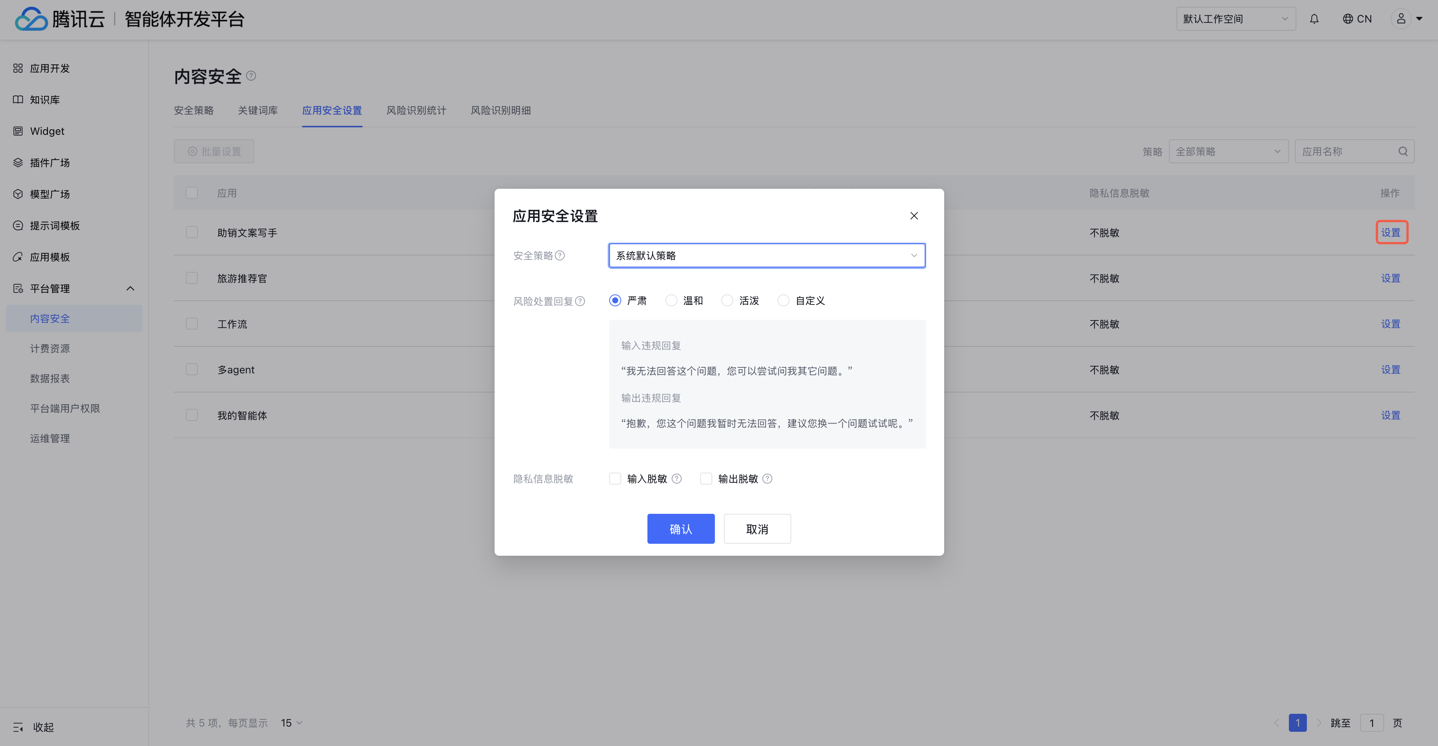Click help icon next to 输出脱敏
This screenshot has height=746, width=1438.
(x=768, y=479)
